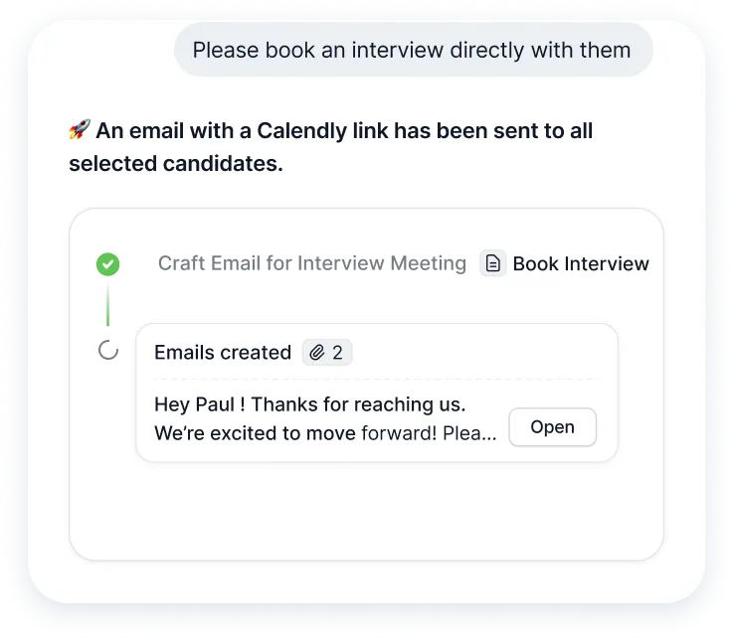Click empty space below the email card
This screenshot has width=734, height=639.
click(x=366, y=512)
